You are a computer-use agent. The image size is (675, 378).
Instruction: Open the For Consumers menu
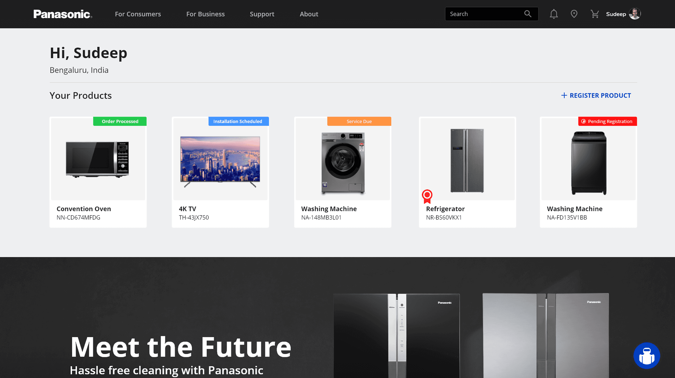coord(138,14)
